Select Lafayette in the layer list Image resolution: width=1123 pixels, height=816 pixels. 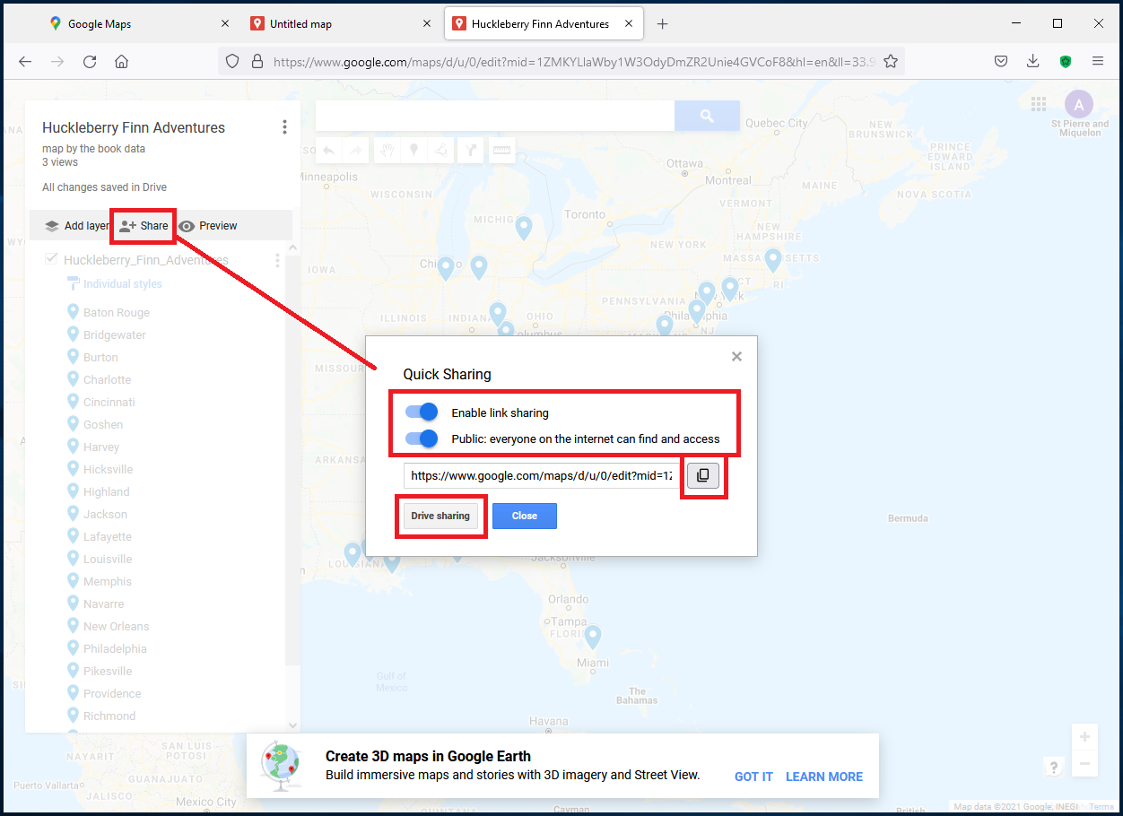point(109,536)
